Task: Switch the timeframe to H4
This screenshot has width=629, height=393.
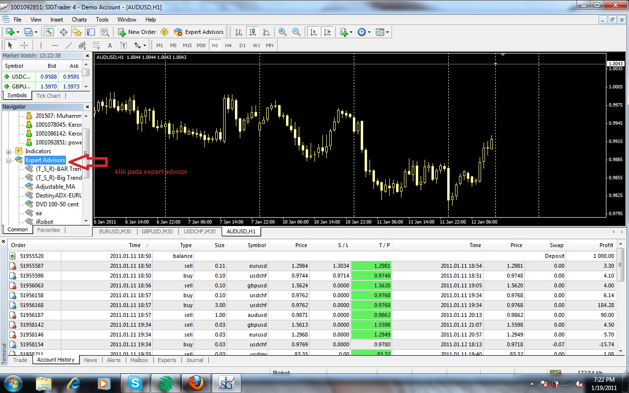Action: (229, 45)
